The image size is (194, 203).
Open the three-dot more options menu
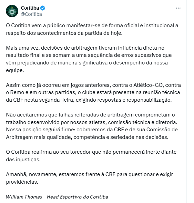click(x=178, y=8)
